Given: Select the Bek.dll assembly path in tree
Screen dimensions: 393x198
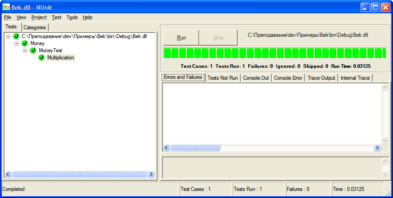Looking at the screenshot, I should tap(84, 36).
